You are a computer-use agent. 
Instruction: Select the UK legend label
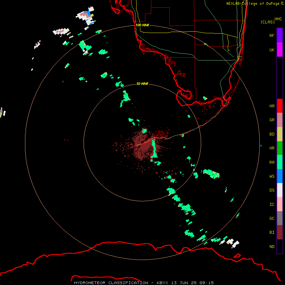272,50
